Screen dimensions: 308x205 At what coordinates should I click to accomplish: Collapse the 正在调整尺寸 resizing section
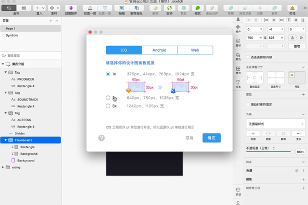tap(303, 67)
